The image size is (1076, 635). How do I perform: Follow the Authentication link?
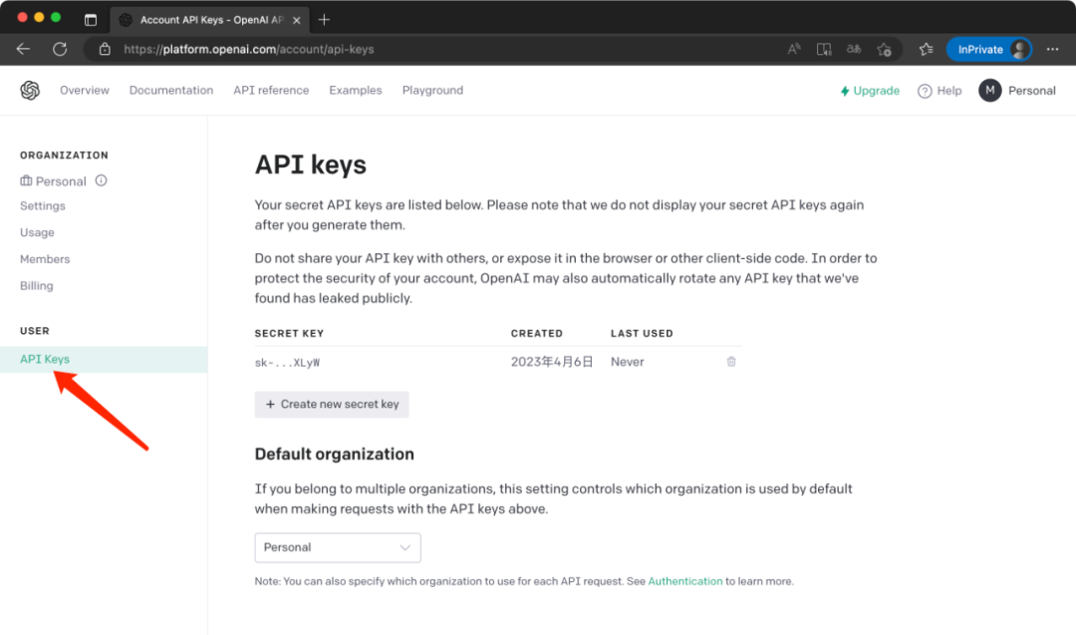(685, 581)
